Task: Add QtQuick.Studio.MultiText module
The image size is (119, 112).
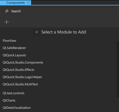Action: [20, 84]
